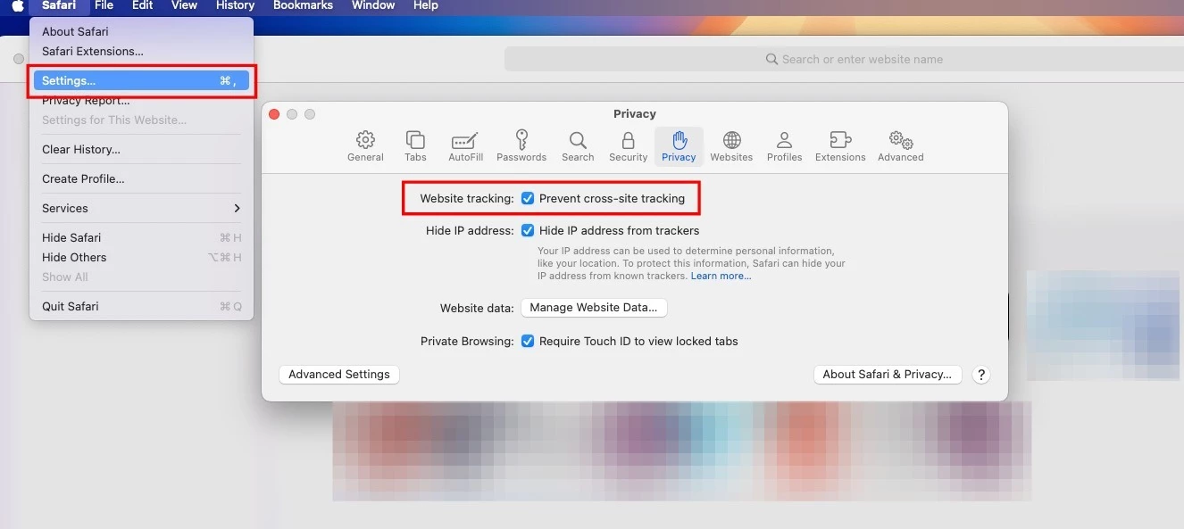Open the General settings pane
Screen dimensions: 1184x529
click(x=365, y=146)
